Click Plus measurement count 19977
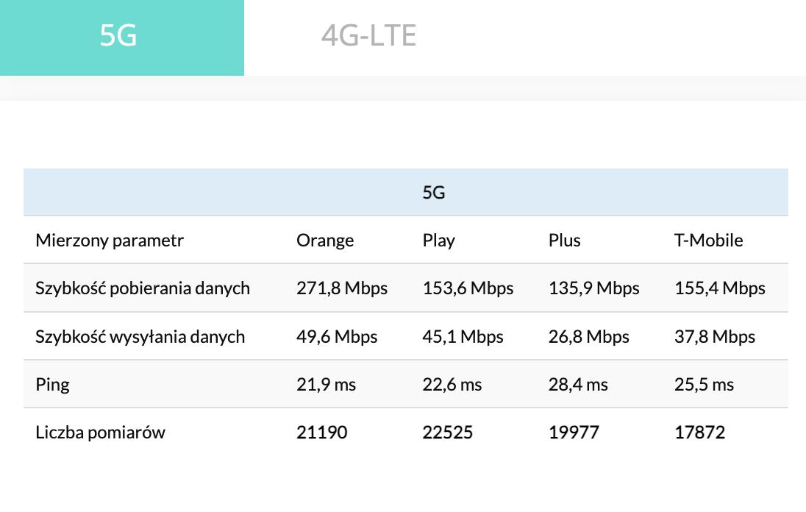This screenshot has width=806, height=512. click(x=574, y=433)
